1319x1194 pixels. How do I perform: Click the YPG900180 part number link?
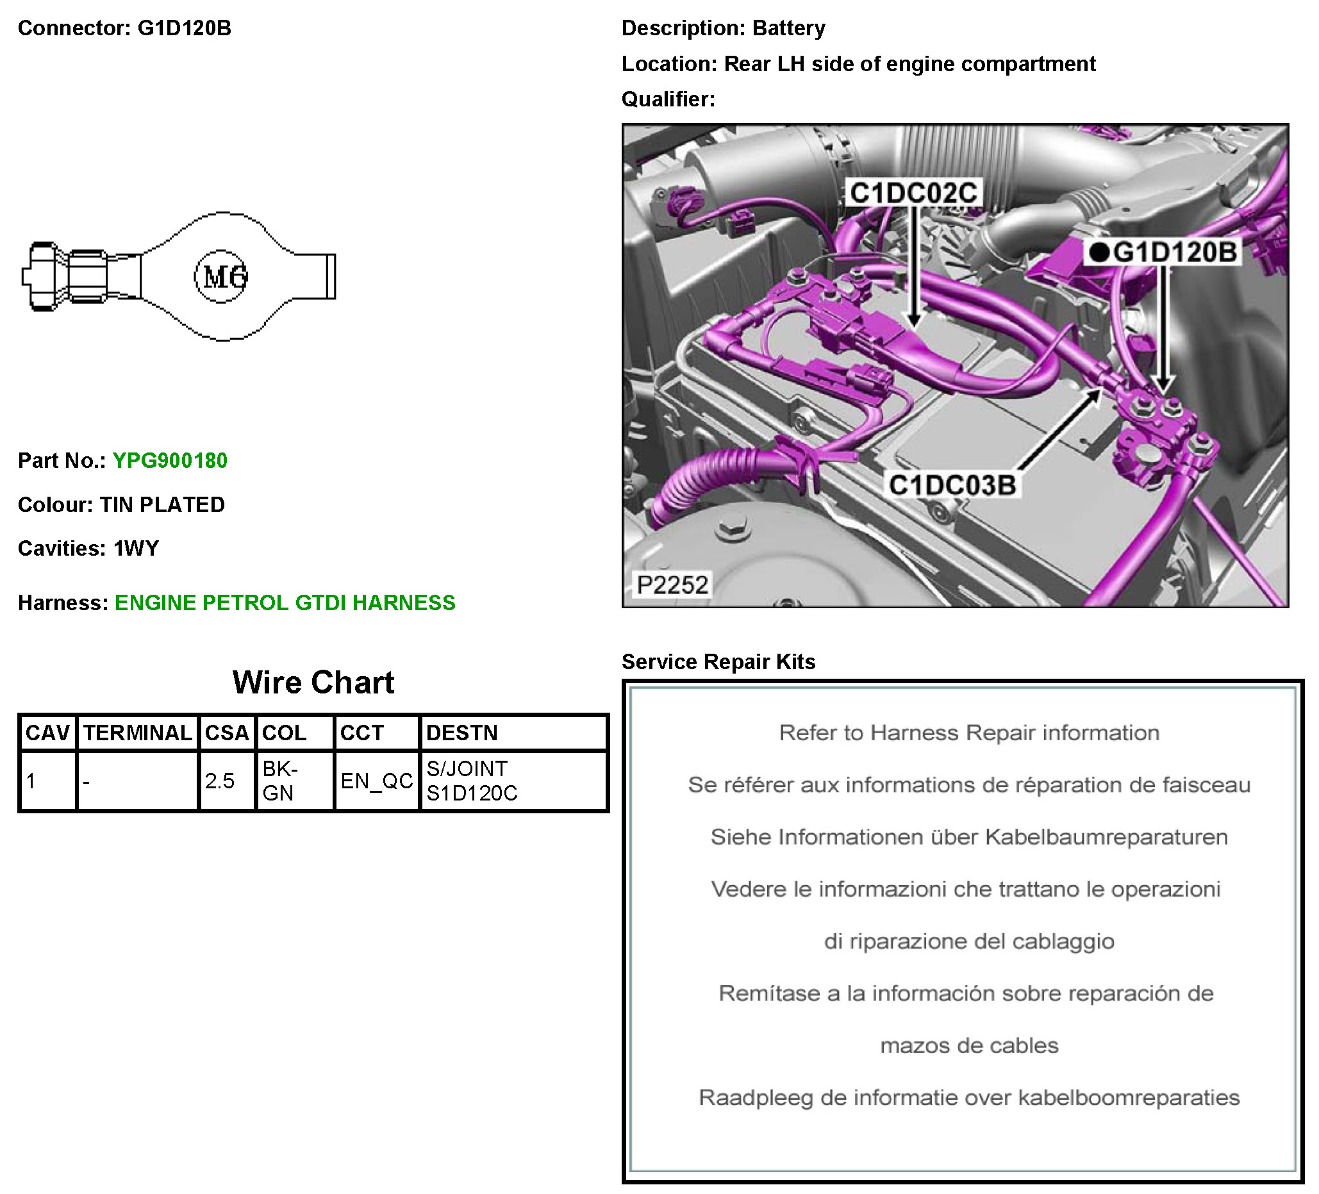pyautogui.click(x=170, y=461)
